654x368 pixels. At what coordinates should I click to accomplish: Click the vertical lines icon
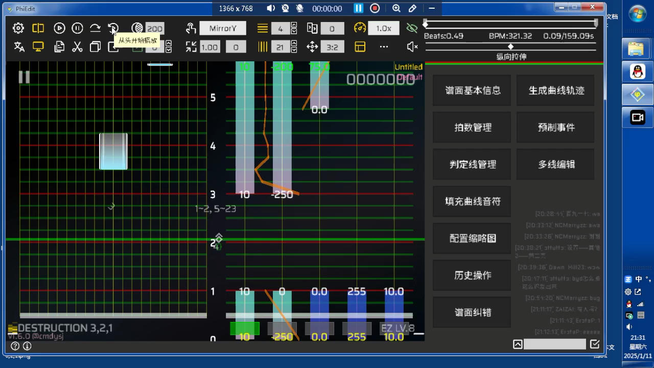(x=263, y=47)
